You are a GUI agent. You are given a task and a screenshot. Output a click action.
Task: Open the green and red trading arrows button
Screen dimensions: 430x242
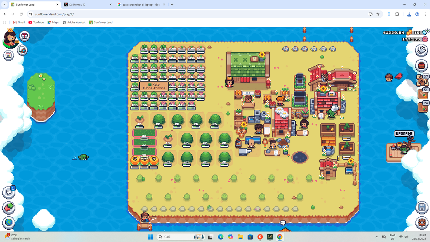tap(9, 208)
